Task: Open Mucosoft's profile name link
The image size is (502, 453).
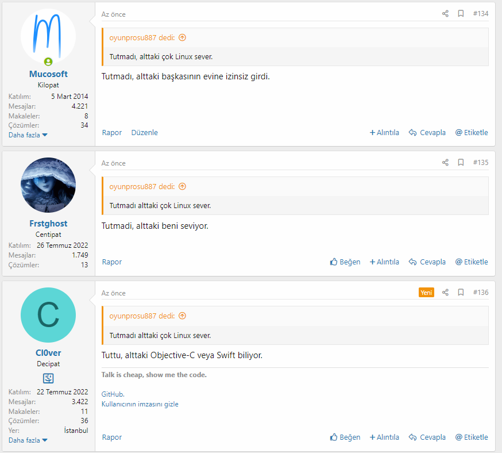Action: point(48,74)
